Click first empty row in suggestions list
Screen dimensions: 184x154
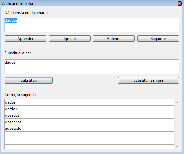pyautogui.click(x=89, y=135)
